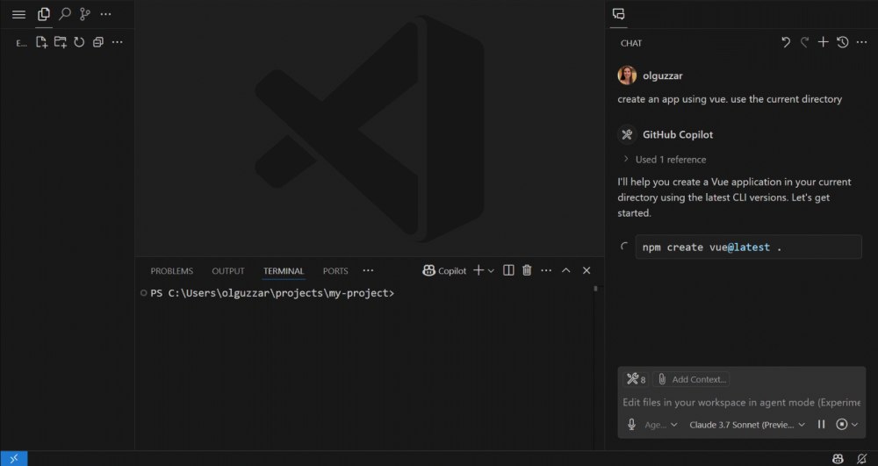The image size is (878, 466).
Task: Refresh the Explorer file tree
Action: pyautogui.click(x=79, y=42)
